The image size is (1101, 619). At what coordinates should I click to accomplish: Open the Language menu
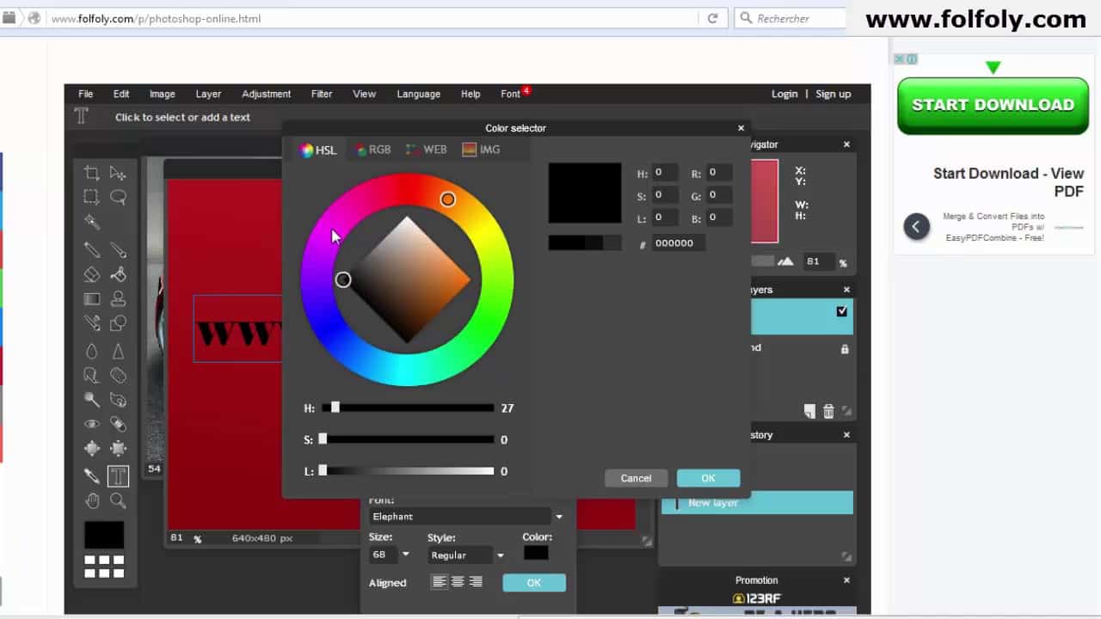coord(418,94)
